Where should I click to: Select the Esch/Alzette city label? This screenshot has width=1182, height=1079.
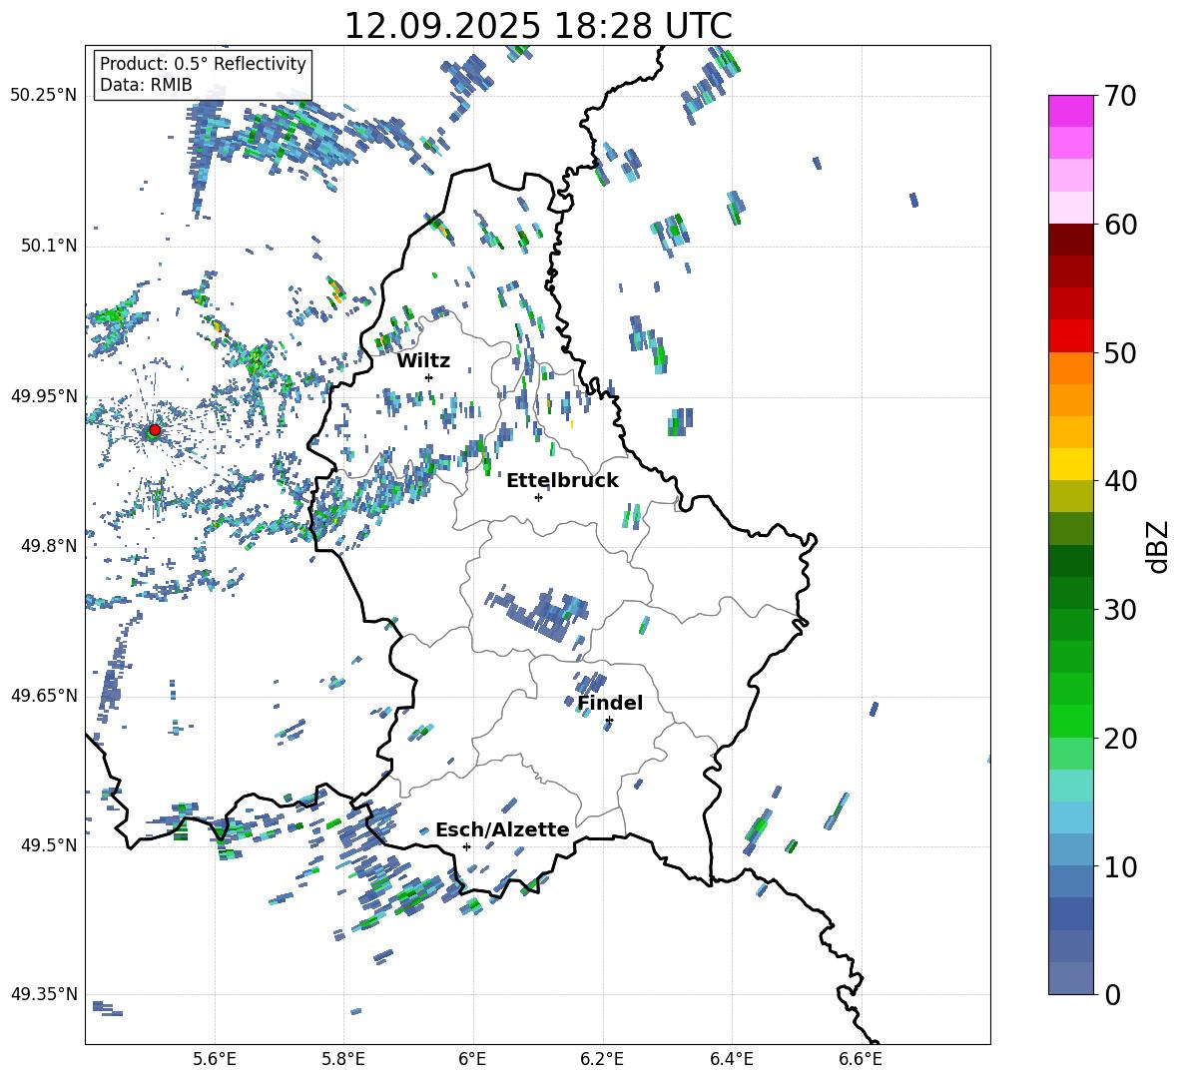[x=502, y=829]
